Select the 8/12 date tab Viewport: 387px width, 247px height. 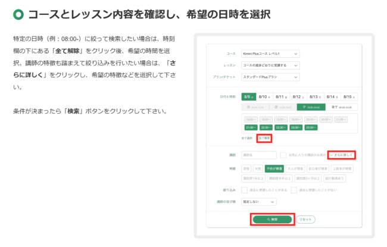point(299,96)
